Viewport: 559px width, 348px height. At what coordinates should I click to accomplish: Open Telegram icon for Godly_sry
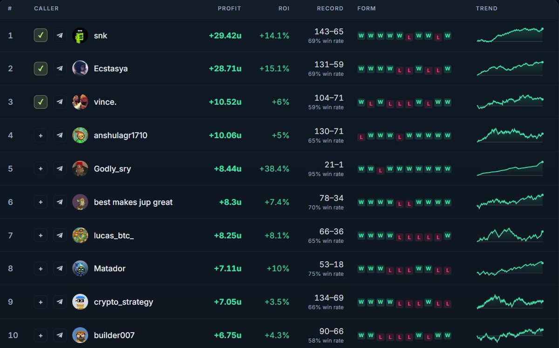tap(60, 168)
